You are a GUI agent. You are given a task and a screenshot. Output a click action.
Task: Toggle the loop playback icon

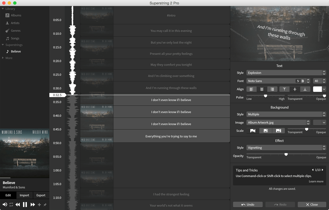click(11, 205)
